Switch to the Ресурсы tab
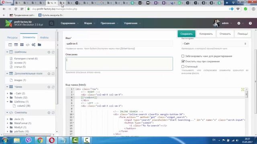 coord(12,38)
